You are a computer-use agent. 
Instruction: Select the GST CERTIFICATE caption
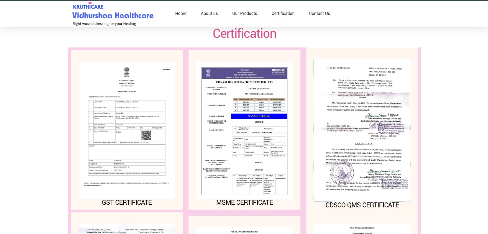(x=127, y=203)
